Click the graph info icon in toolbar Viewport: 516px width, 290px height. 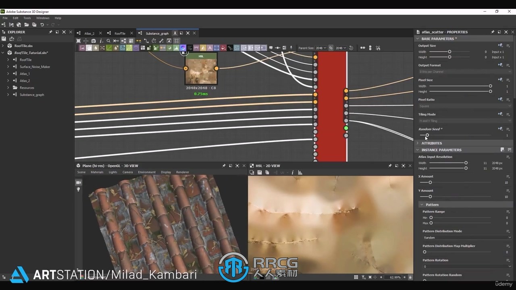click(101, 41)
